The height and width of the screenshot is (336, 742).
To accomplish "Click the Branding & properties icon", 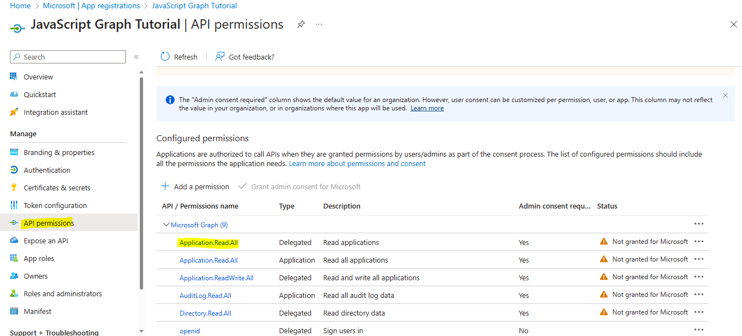I will [x=14, y=152].
